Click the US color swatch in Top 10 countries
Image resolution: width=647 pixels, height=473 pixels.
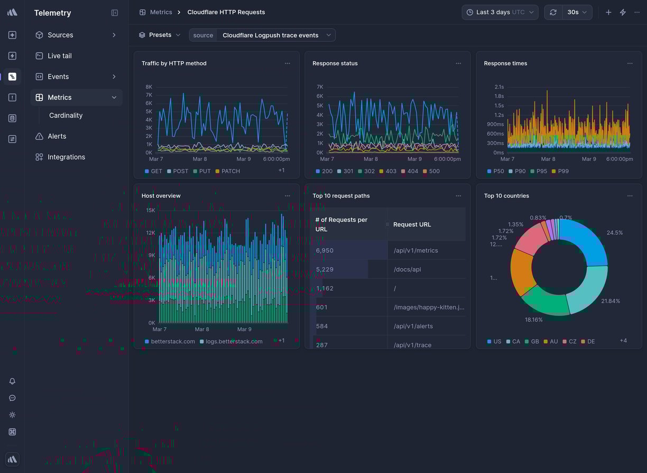pos(488,341)
